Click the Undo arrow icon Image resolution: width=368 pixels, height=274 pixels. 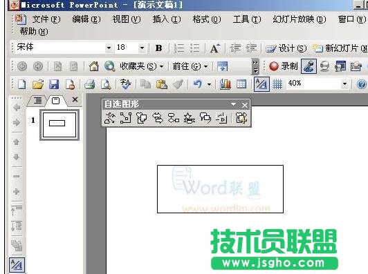198,84
